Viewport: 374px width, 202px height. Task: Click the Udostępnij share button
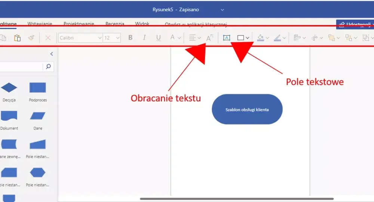click(355, 25)
